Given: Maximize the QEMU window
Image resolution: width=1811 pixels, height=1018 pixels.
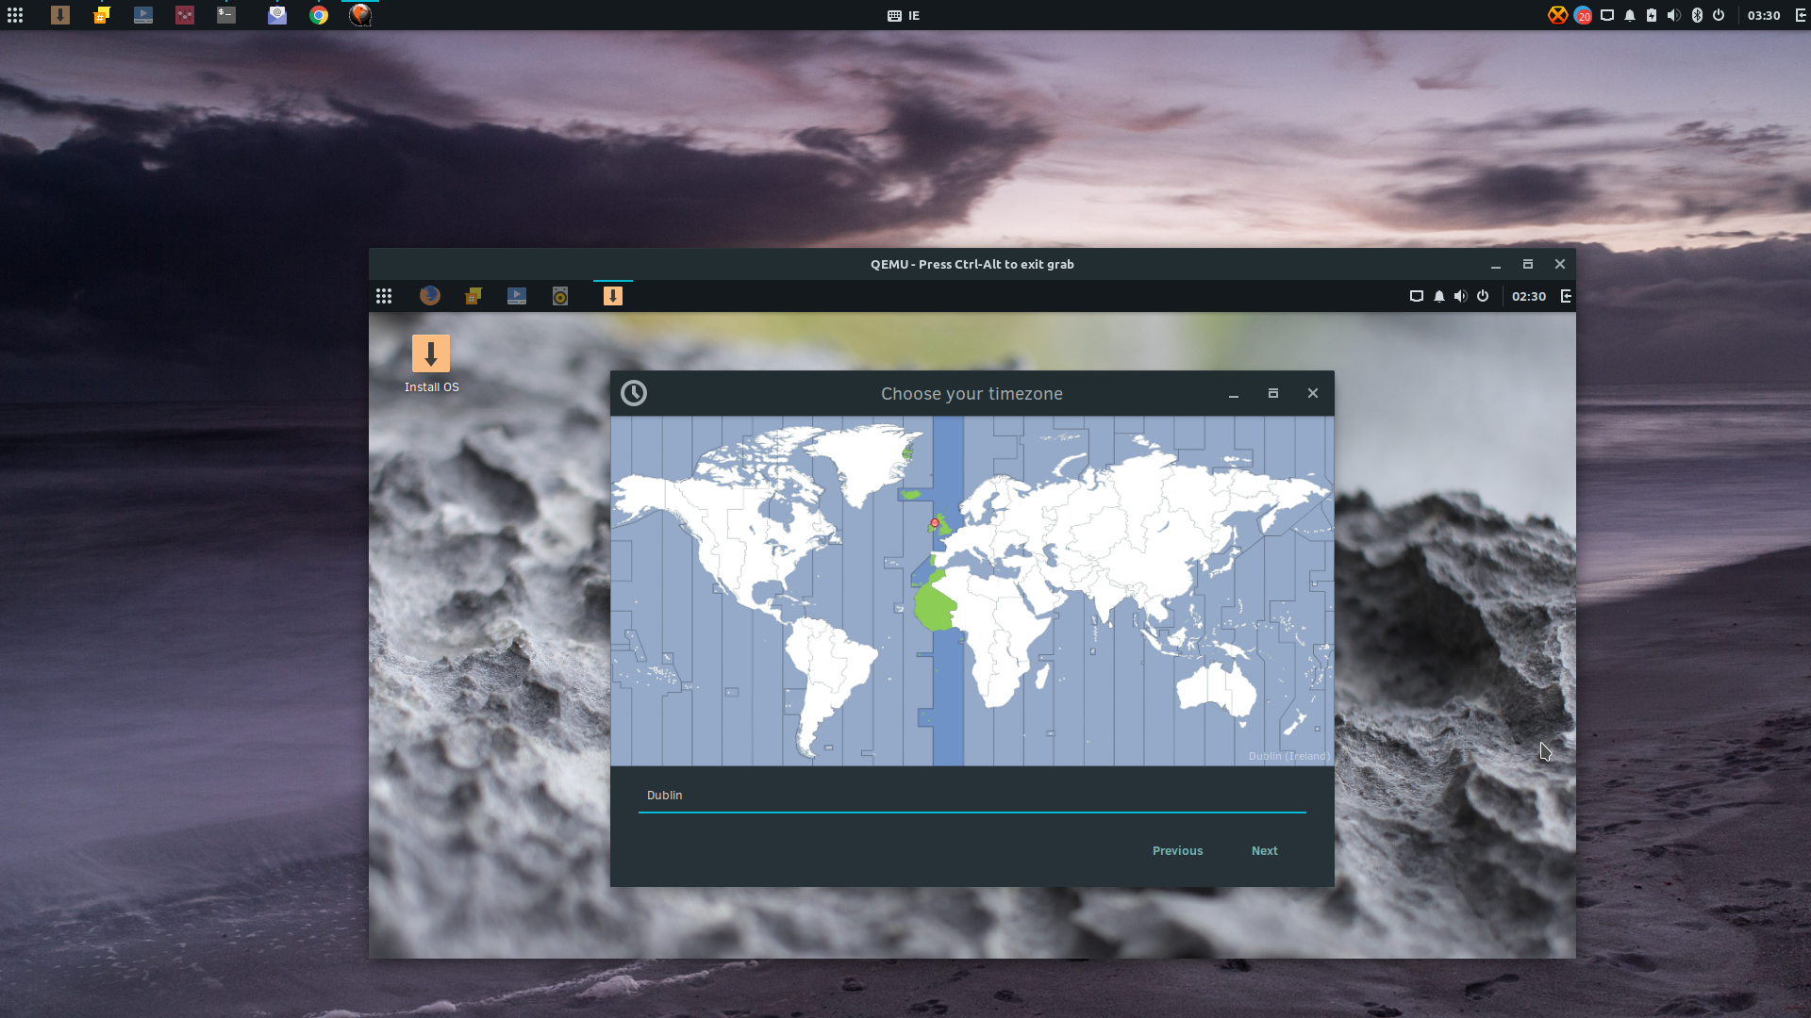Looking at the screenshot, I should click(1528, 265).
